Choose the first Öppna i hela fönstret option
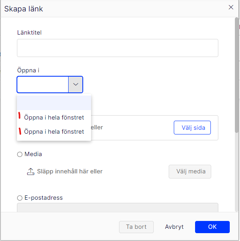Screen dimensions: 240x241 [x=54, y=117]
